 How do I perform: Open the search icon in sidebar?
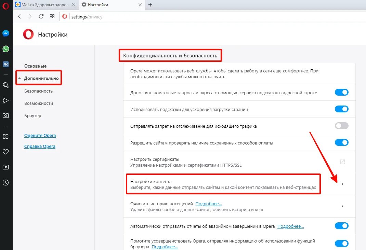point(5,85)
